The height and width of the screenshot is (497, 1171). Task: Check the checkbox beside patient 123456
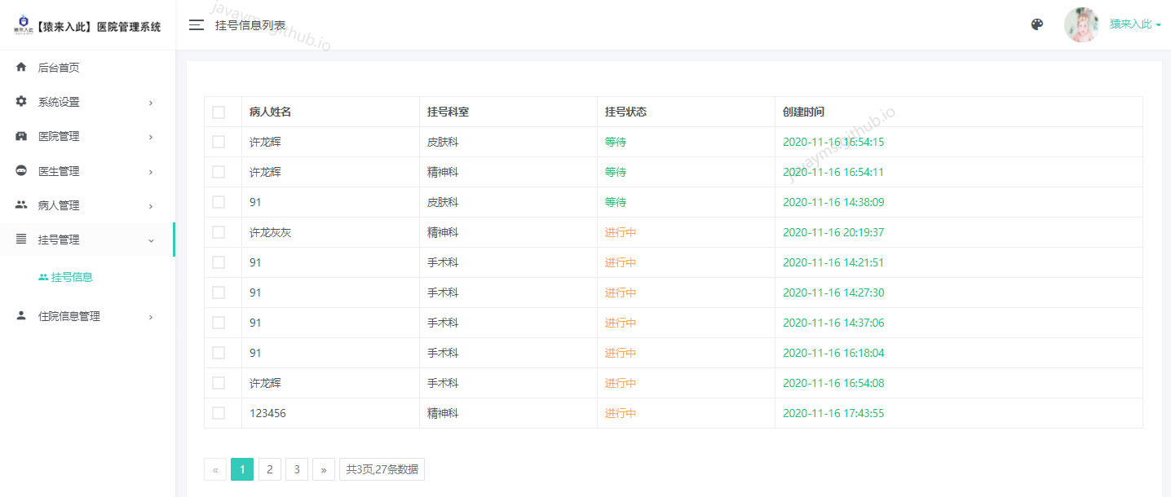click(219, 412)
